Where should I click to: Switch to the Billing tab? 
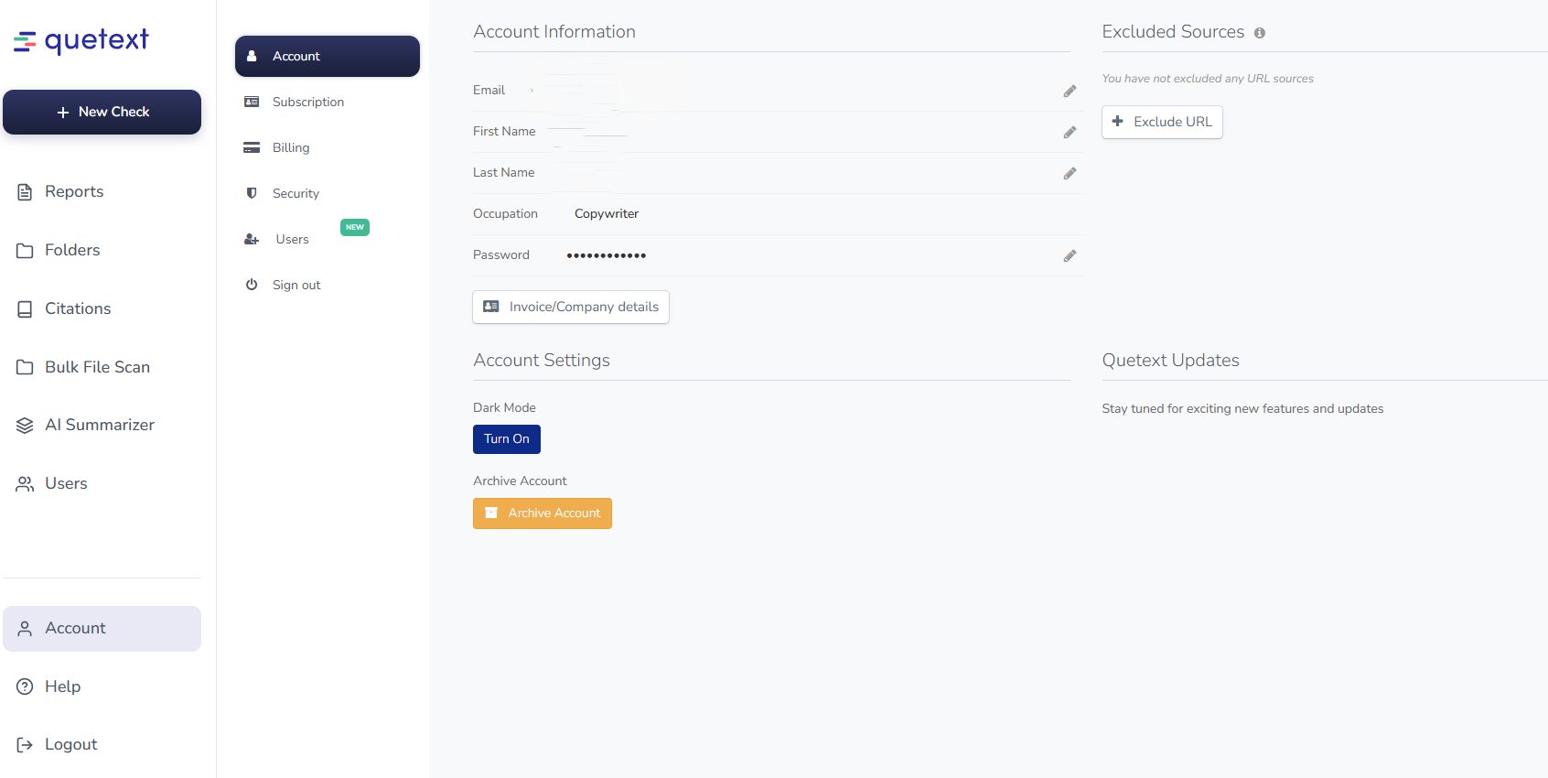(290, 148)
